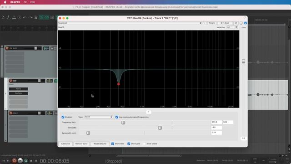Toggle Show grid checkbox

pyautogui.click(x=129, y=144)
